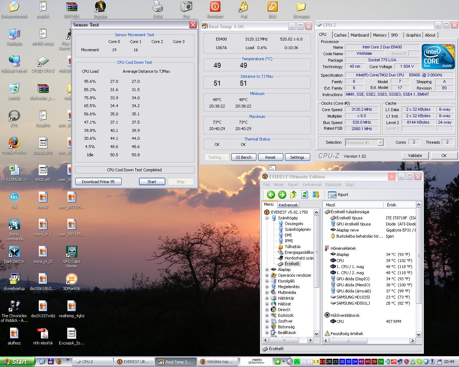Click Validate in CPU-Z
The image size is (459, 367).
pos(415,156)
